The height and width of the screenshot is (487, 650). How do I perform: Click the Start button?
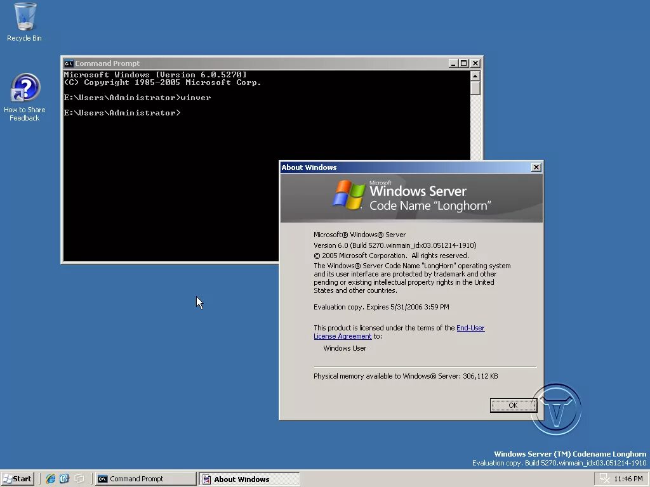tap(17, 479)
